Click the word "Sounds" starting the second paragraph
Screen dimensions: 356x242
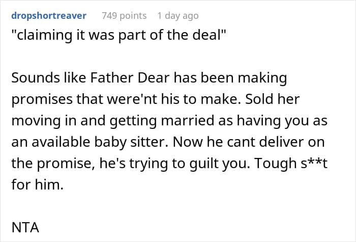[x=36, y=78]
